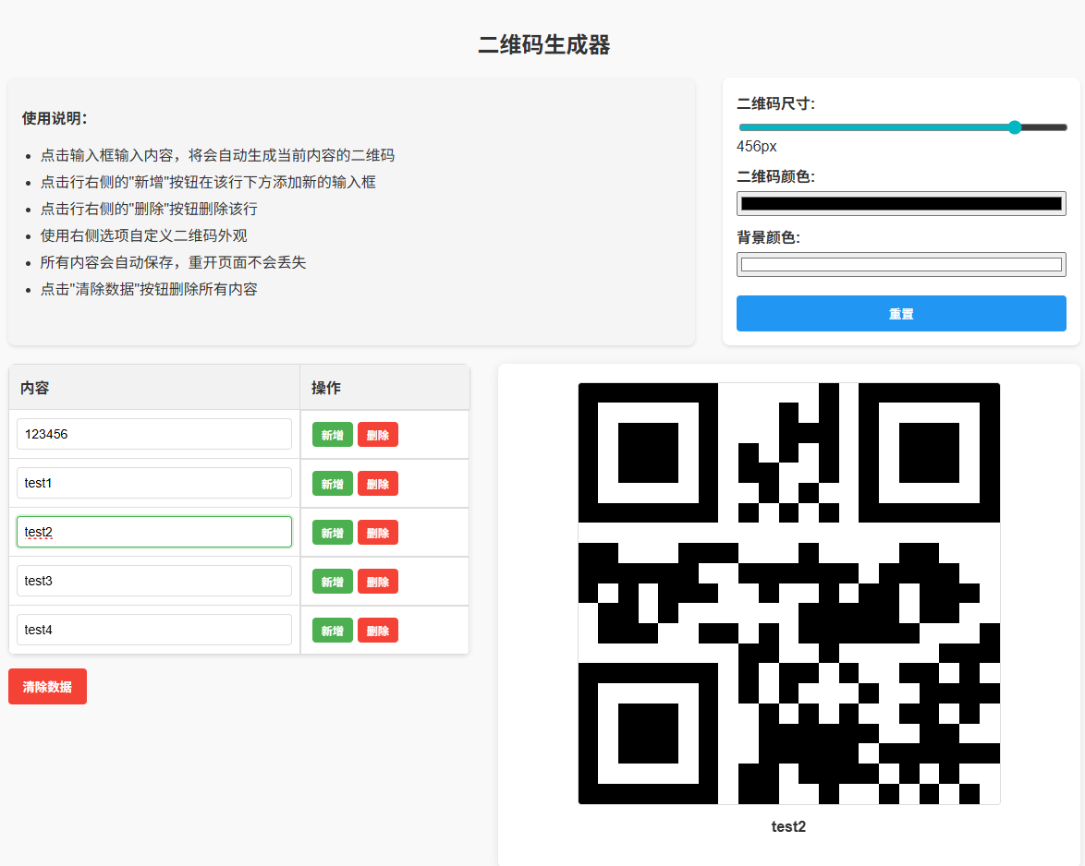Add a row below test4
Viewport: 1085px width, 866px height.
[x=332, y=631]
